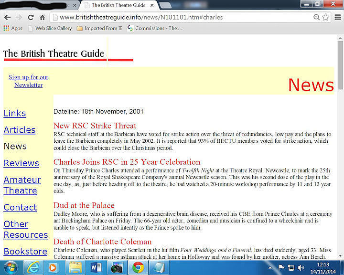Launch Internet Explorer from taskbar
This screenshot has height=275, width=344.
point(33,268)
